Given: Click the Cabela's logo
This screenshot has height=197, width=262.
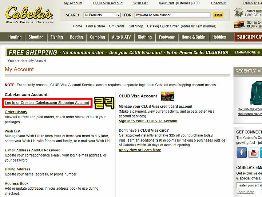Looking at the screenshot, I should pyautogui.click(x=29, y=14).
